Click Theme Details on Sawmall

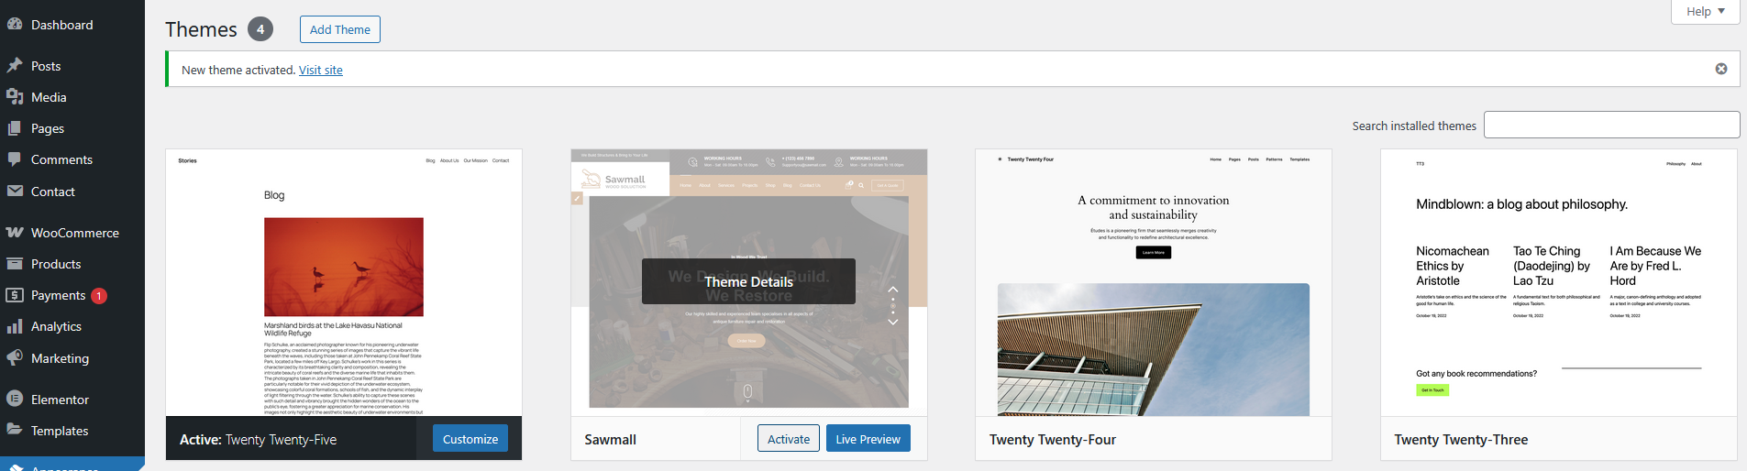point(748,281)
